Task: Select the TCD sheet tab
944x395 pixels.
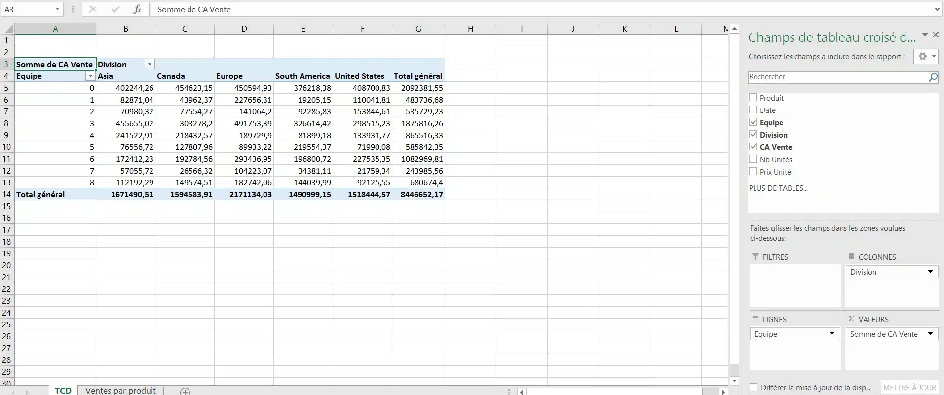Action: [63, 390]
